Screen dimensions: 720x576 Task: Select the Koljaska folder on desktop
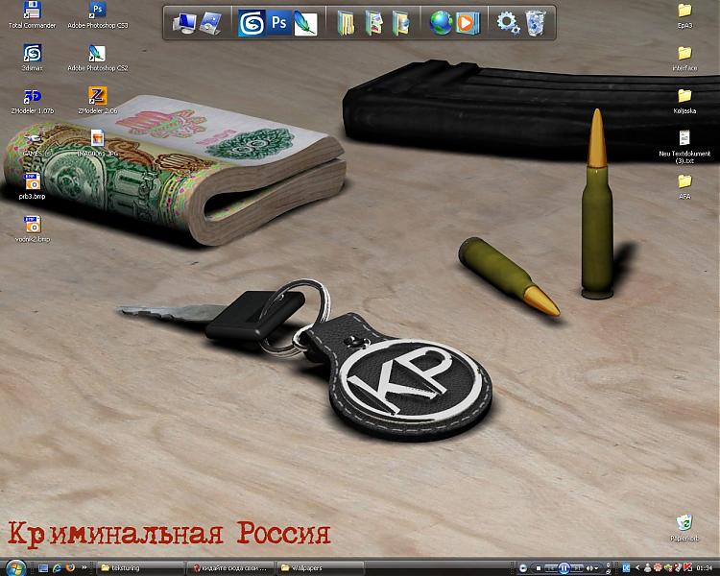684,100
